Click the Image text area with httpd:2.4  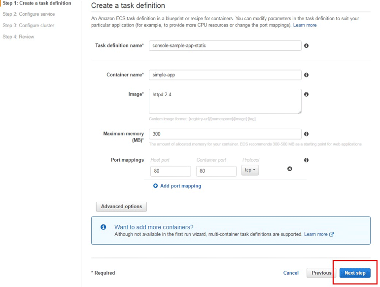click(x=225, y=101)
